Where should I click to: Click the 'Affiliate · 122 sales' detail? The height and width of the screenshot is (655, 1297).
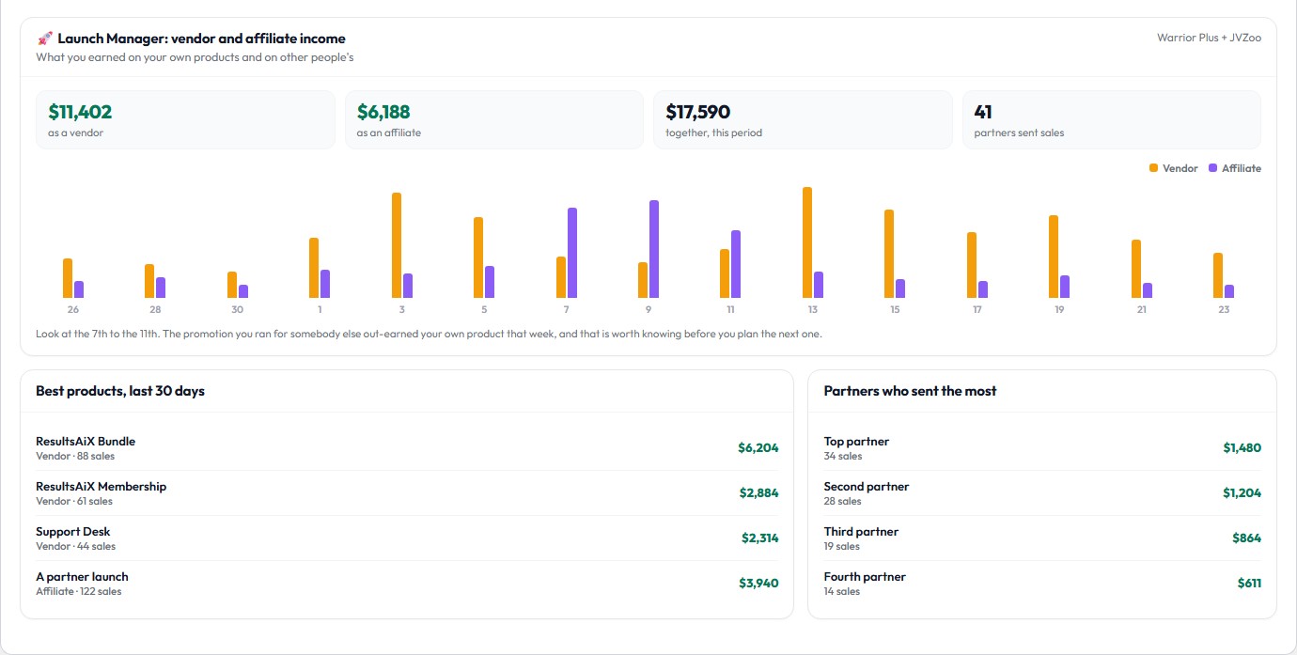79,591
